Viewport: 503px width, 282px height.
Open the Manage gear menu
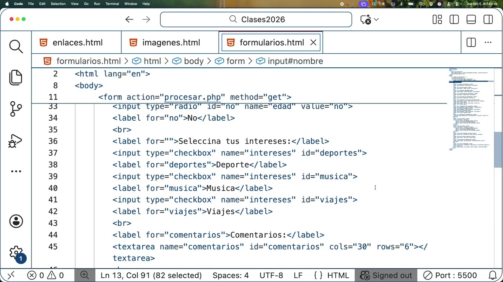pyautogui.click(x=16, y=253)
